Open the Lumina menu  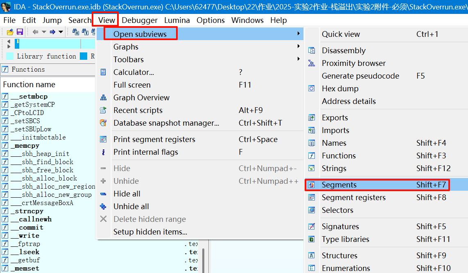tap(177, 20)
